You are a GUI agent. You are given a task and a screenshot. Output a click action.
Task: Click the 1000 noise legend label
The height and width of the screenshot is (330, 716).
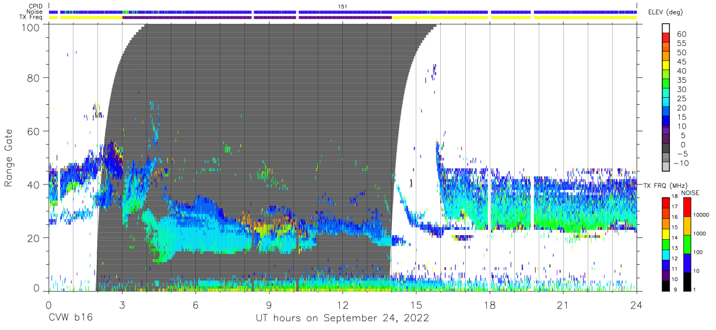coord(701,233)
